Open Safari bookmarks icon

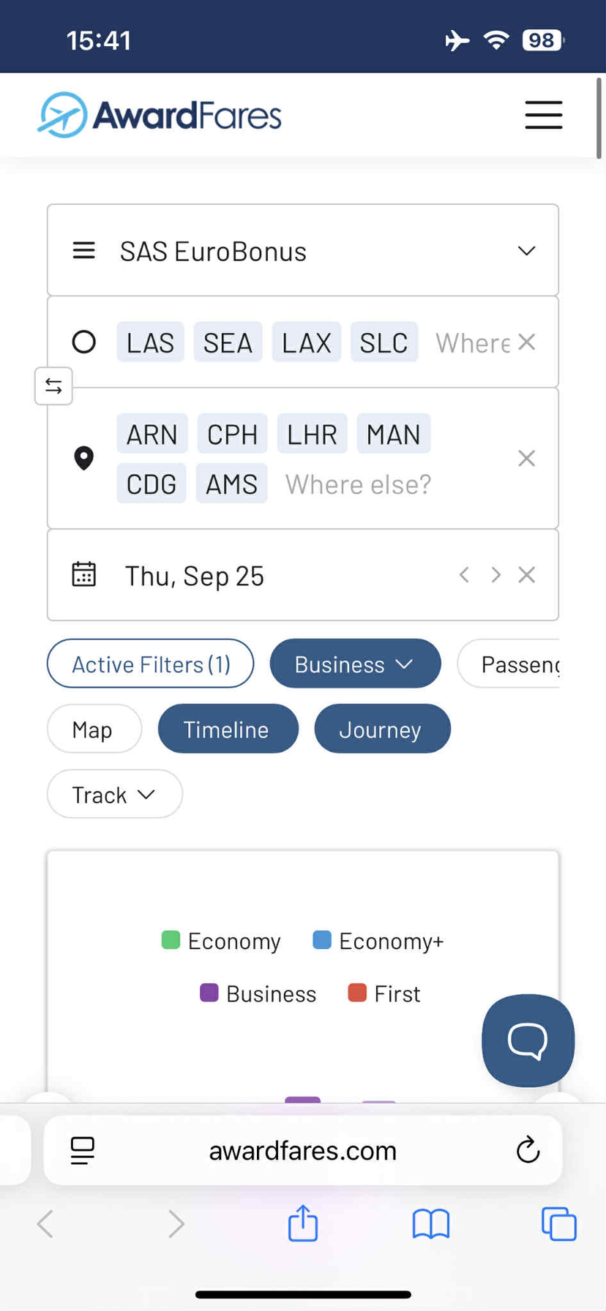click(430, 1223)
